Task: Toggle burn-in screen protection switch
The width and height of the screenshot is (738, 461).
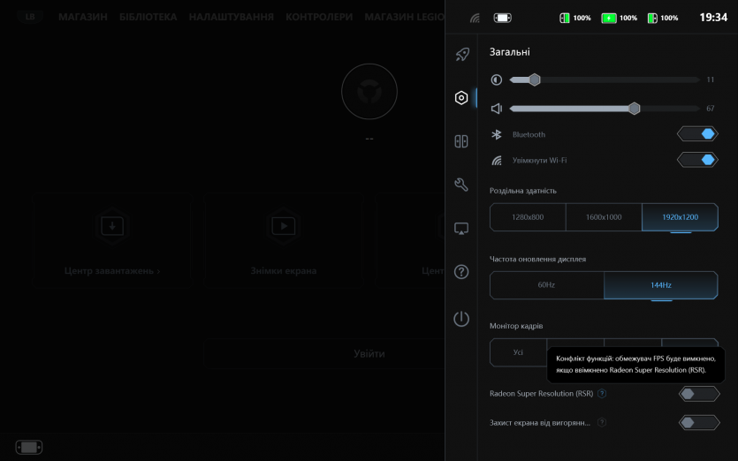Action: point(698,423)
